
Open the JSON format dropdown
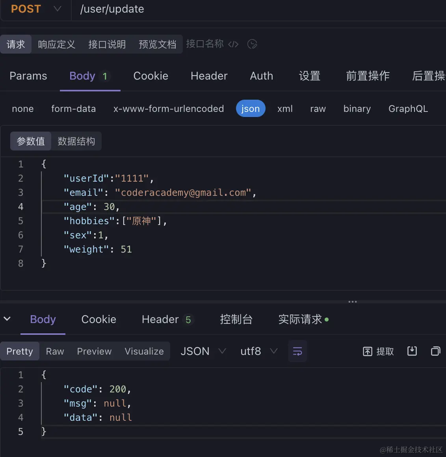[203, 351]
